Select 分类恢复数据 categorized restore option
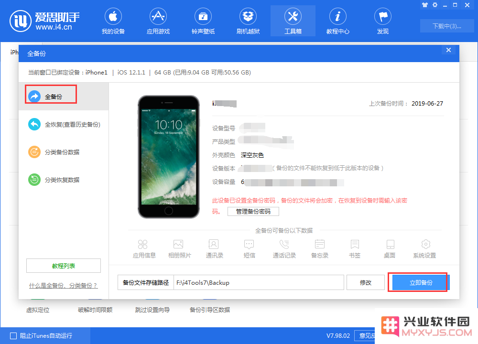478x344 pixels. pyautogui.click(x=54, y=180)
